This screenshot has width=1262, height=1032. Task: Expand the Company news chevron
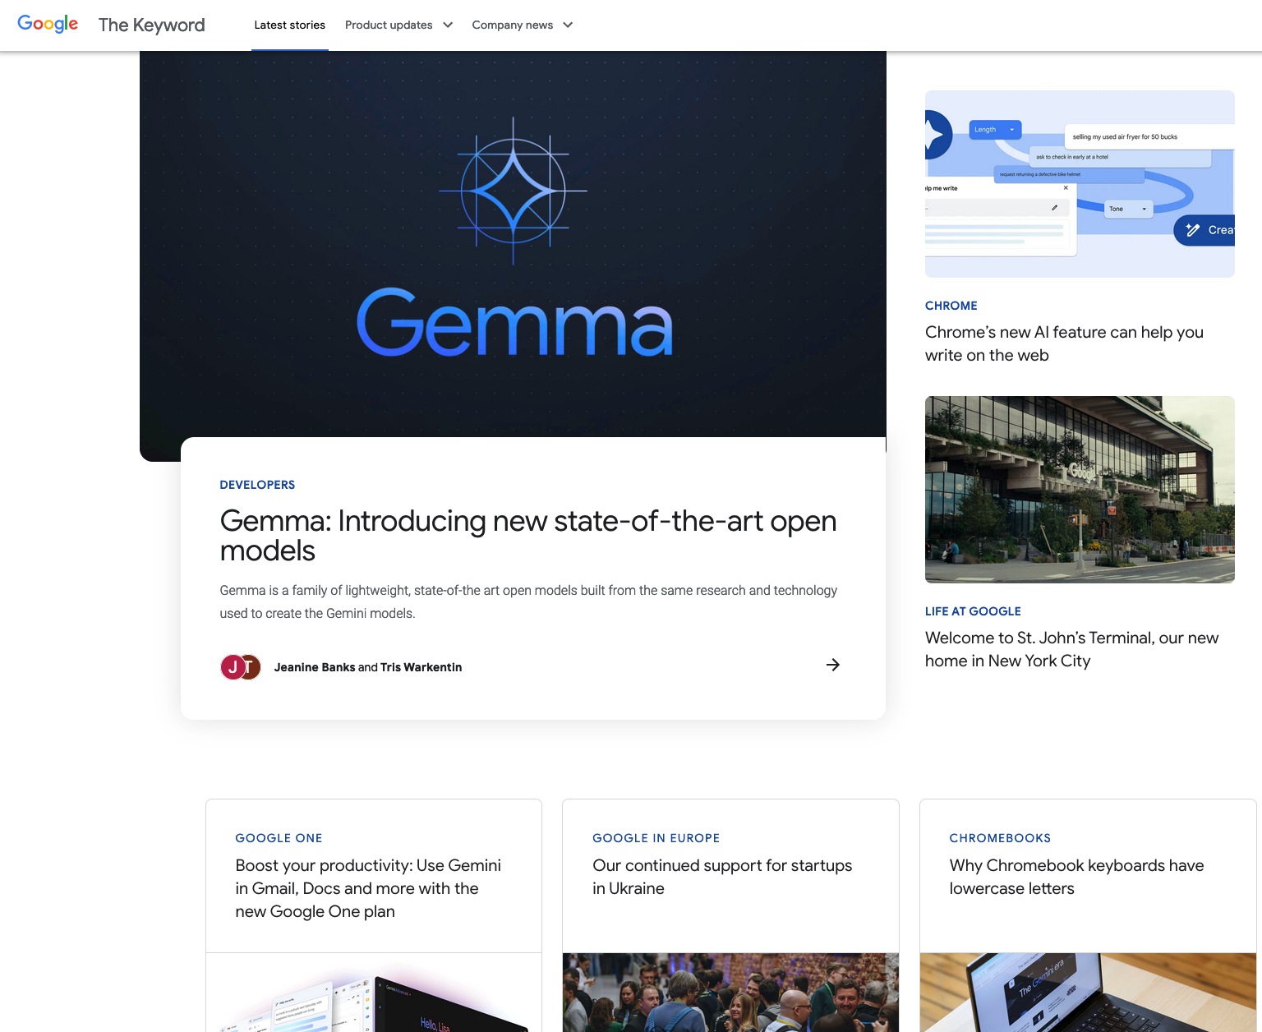tap(568, 25)
